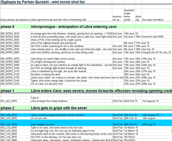The image size is (172, 141).
Task: Click the 'phase 0' section label
Action: point(8,27)
